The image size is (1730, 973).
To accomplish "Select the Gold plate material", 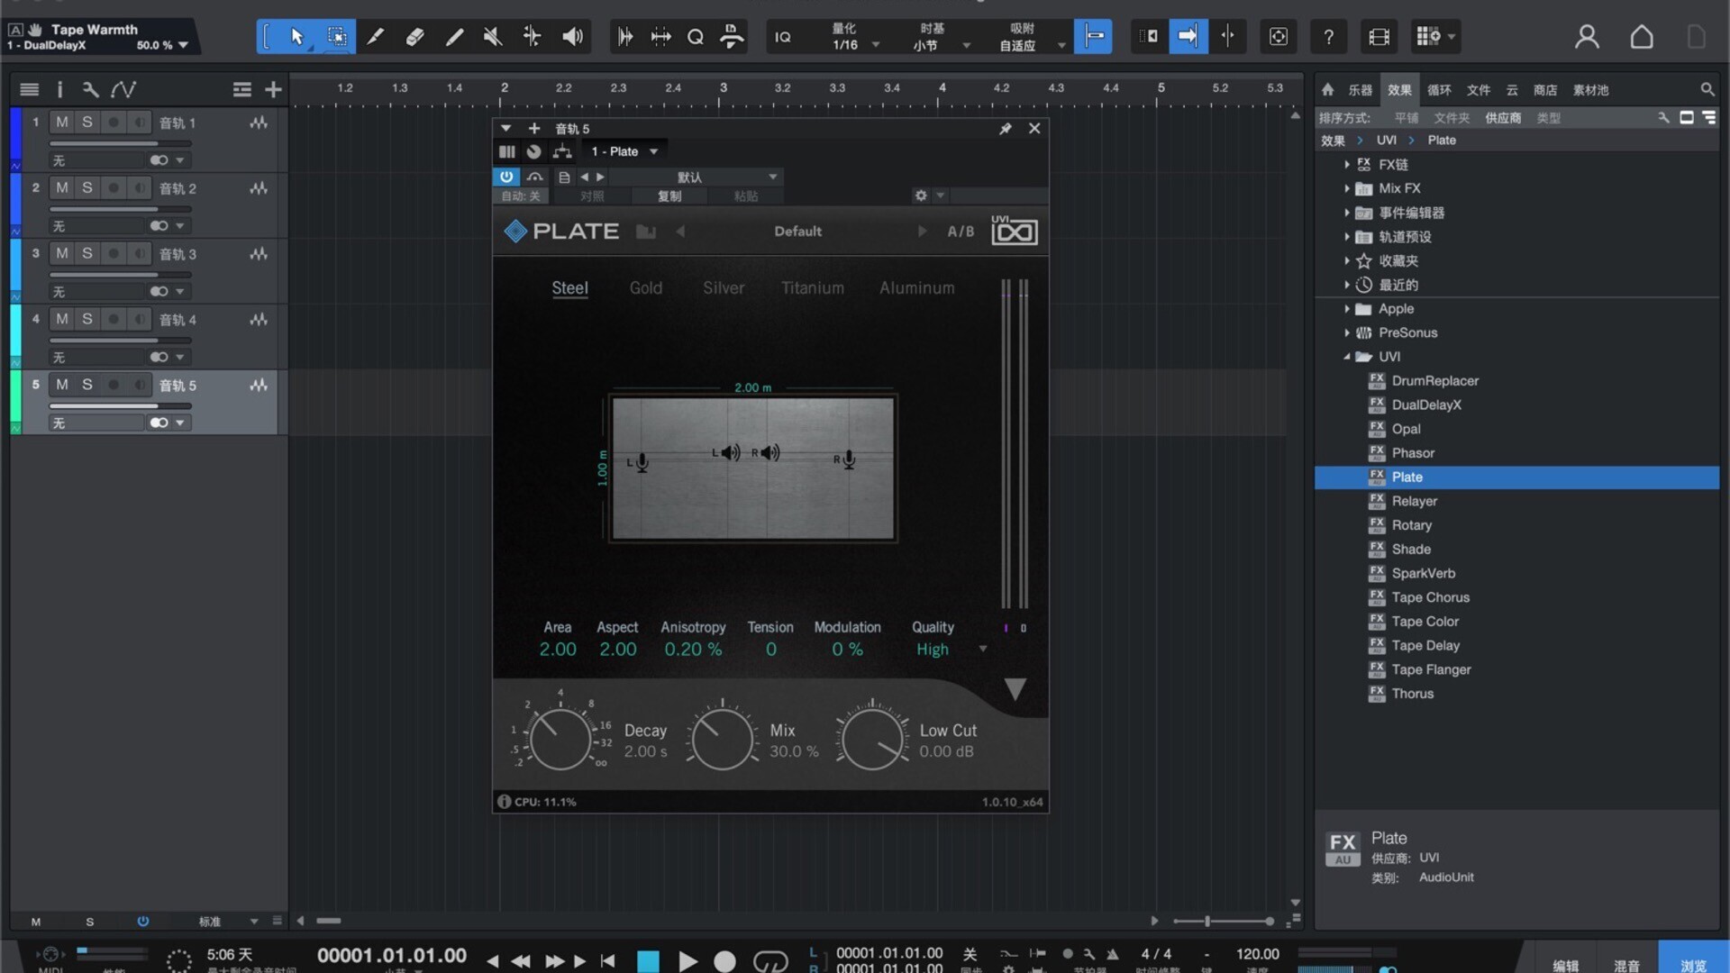I will tap(645, 288).
